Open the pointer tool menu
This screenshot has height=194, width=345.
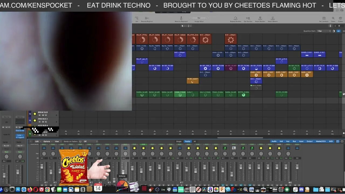(183, 26)
